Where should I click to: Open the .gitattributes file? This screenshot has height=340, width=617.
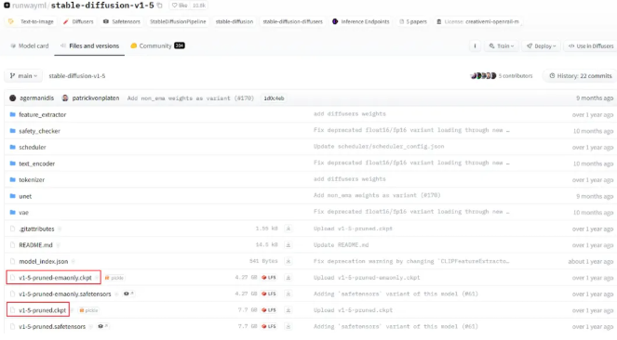tap(36, 229)
